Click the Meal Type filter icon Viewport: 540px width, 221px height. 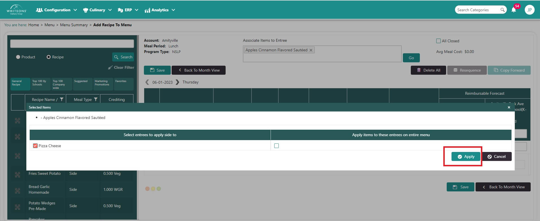click(96, 100)
